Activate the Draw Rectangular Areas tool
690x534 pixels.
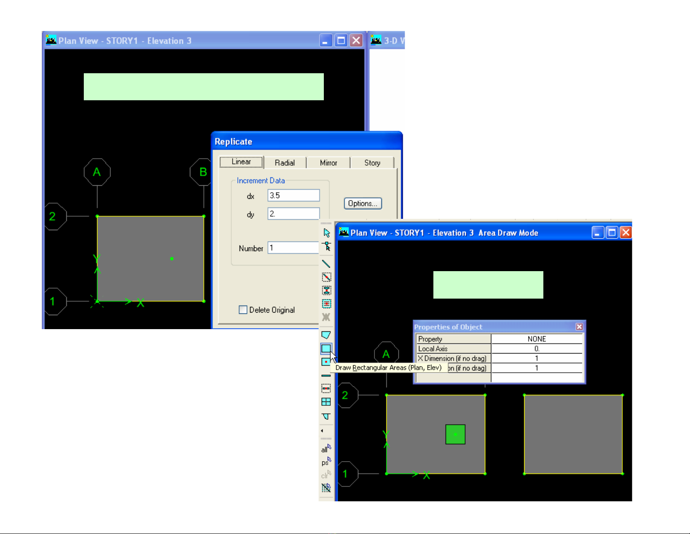326,348
